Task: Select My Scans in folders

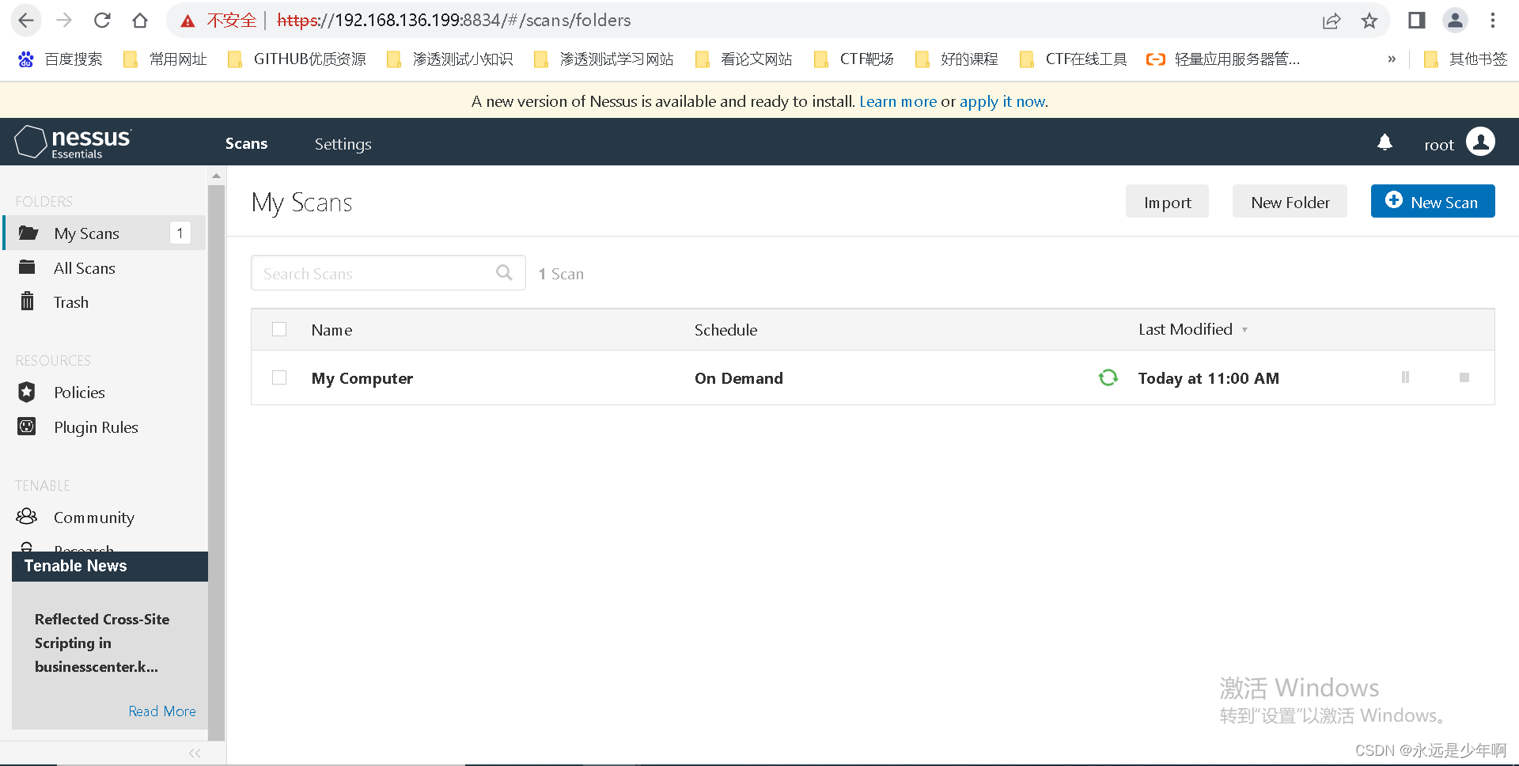Action: click(104, 233)
